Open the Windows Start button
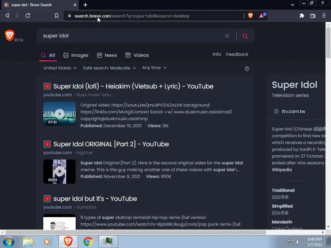 click(x=8, y=242)
